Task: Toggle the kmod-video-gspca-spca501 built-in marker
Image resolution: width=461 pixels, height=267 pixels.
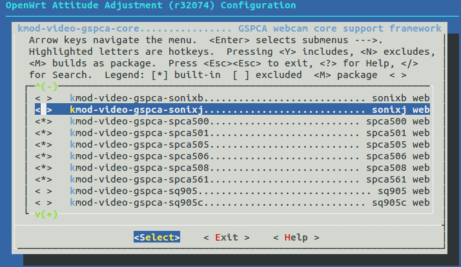Action: (x=43, y=133)
